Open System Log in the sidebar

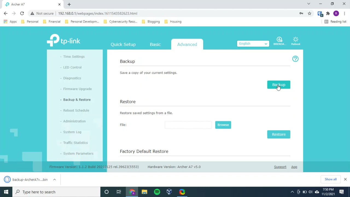[x=72, y=132]
